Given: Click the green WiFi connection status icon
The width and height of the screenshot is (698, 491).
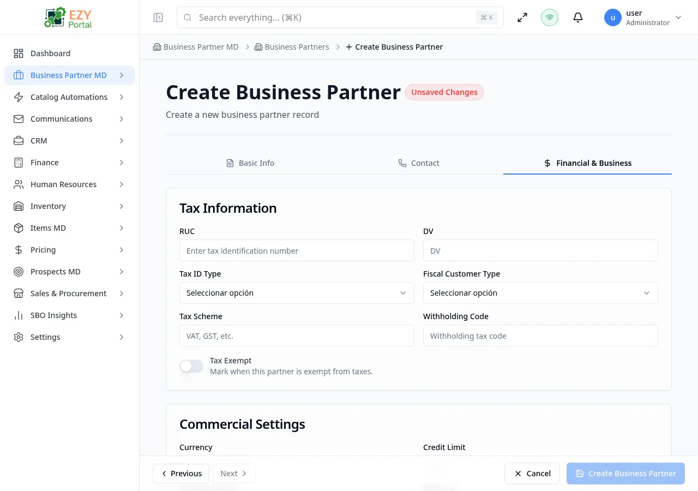Looking at the screenshot, I should coord(549,17).
